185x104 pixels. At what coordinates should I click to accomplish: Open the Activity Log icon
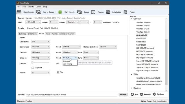[x=108, y=12]
